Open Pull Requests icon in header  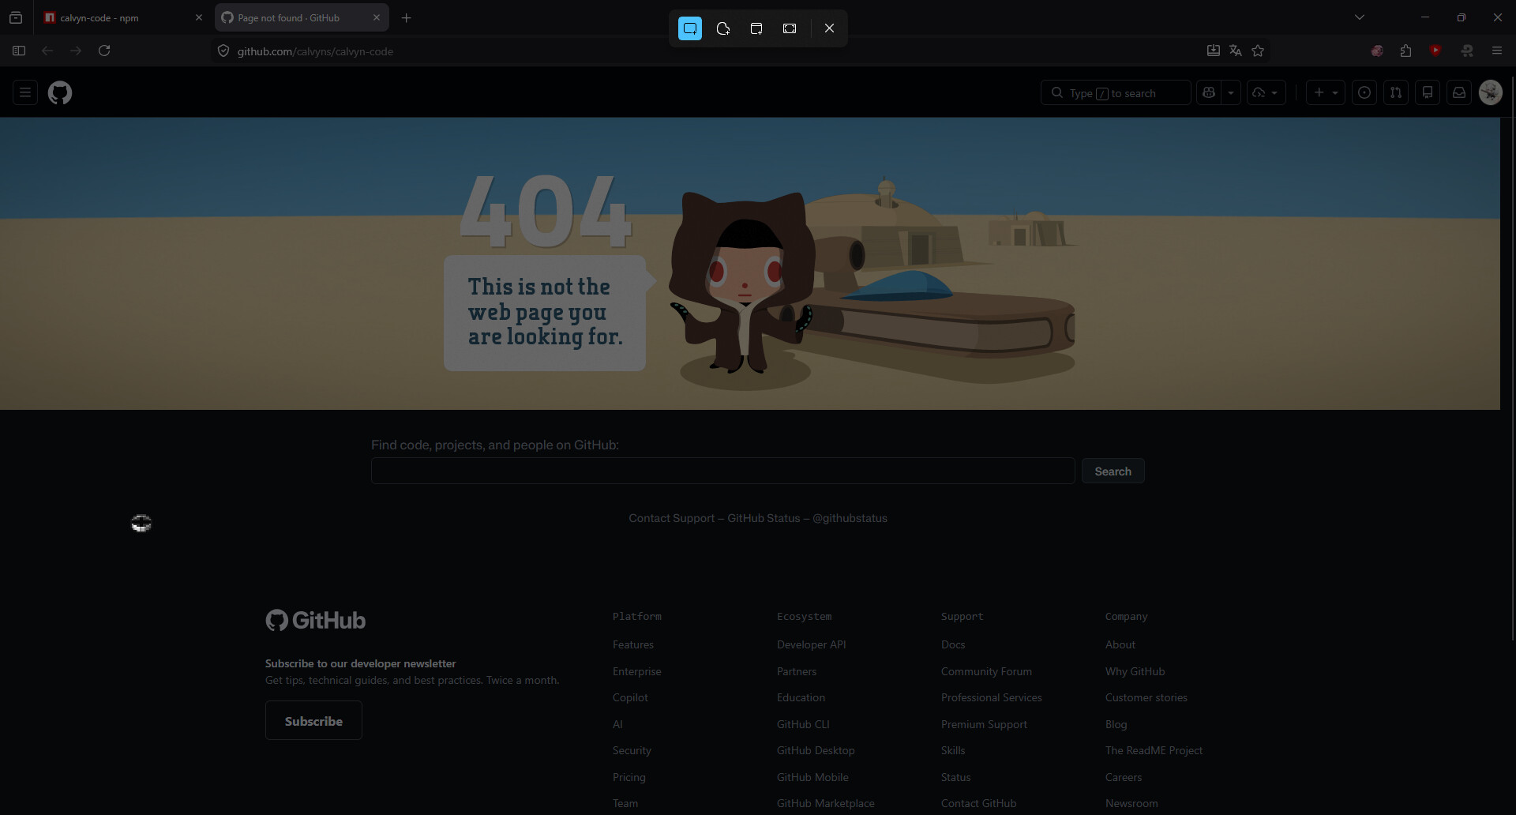[x=1396, y=93]
